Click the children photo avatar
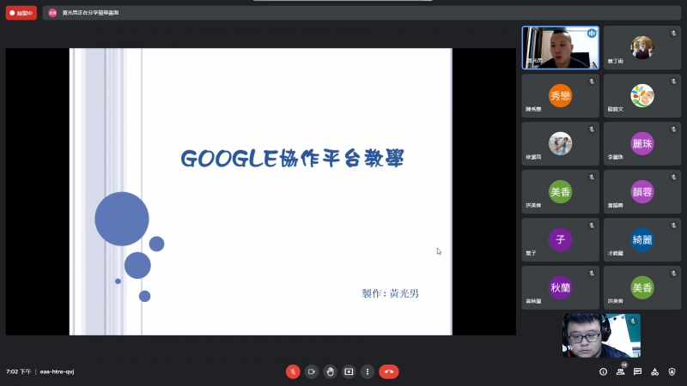Screen dimensions: 687x386 click(x=561, y=143)
